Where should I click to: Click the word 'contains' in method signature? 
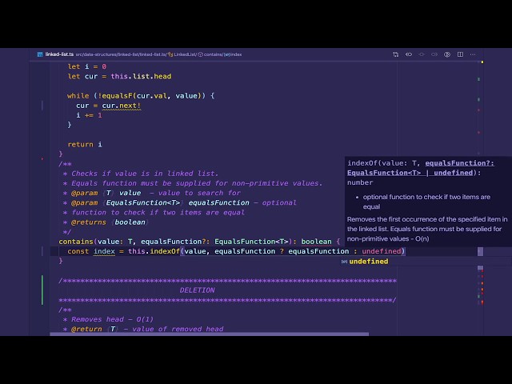pyautogui.click(x=76, y=242)
